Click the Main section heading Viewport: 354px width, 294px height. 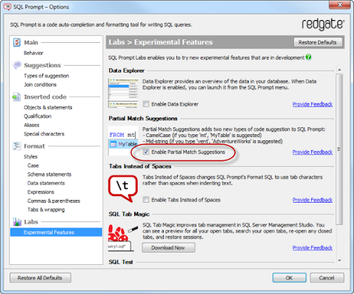click(x=31, y=42)
